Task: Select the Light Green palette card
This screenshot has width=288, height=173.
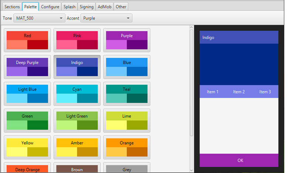Action: click(77, 121)
